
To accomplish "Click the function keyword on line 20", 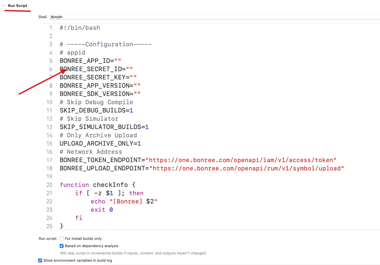I will tap(74, 185).
